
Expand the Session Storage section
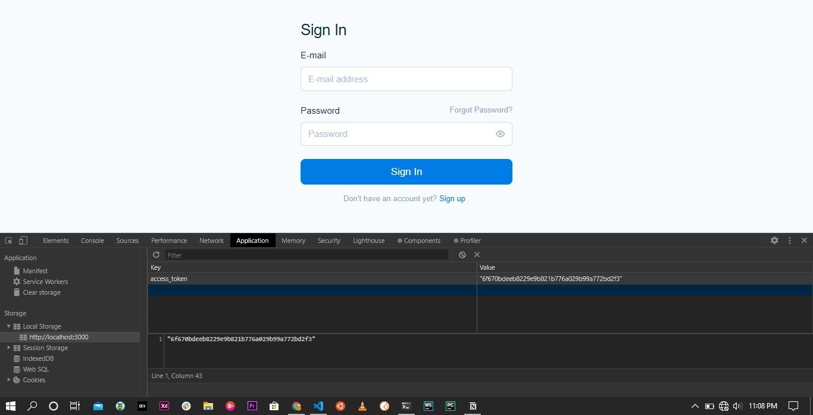[8, 348]
